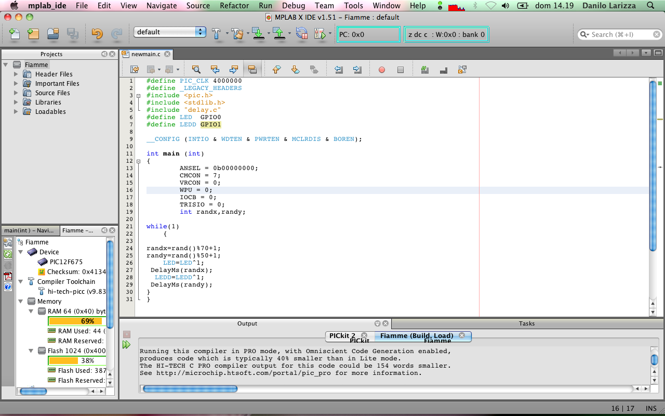Stop macro recording with the square icon
This screenshot has height=416, width=665.
point(401,70)
